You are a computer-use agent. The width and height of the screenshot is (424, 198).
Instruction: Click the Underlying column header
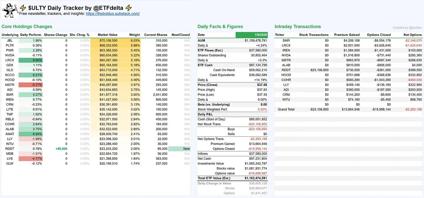point(10,35)
